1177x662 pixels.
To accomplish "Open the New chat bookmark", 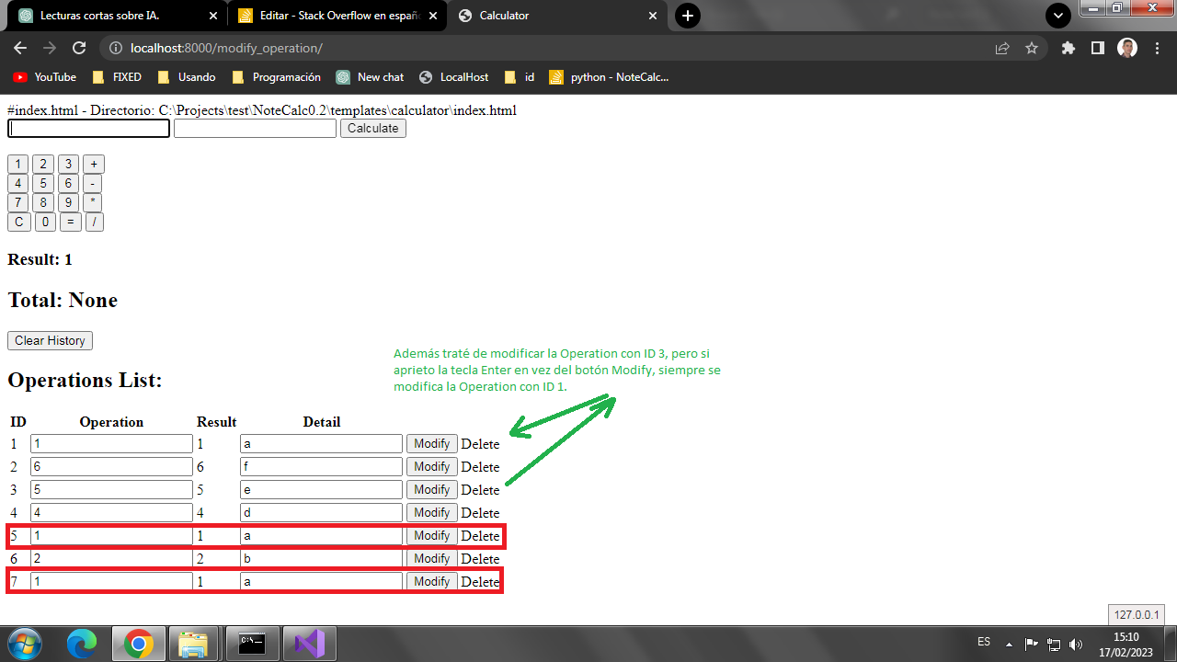I will tap(370, 77).
